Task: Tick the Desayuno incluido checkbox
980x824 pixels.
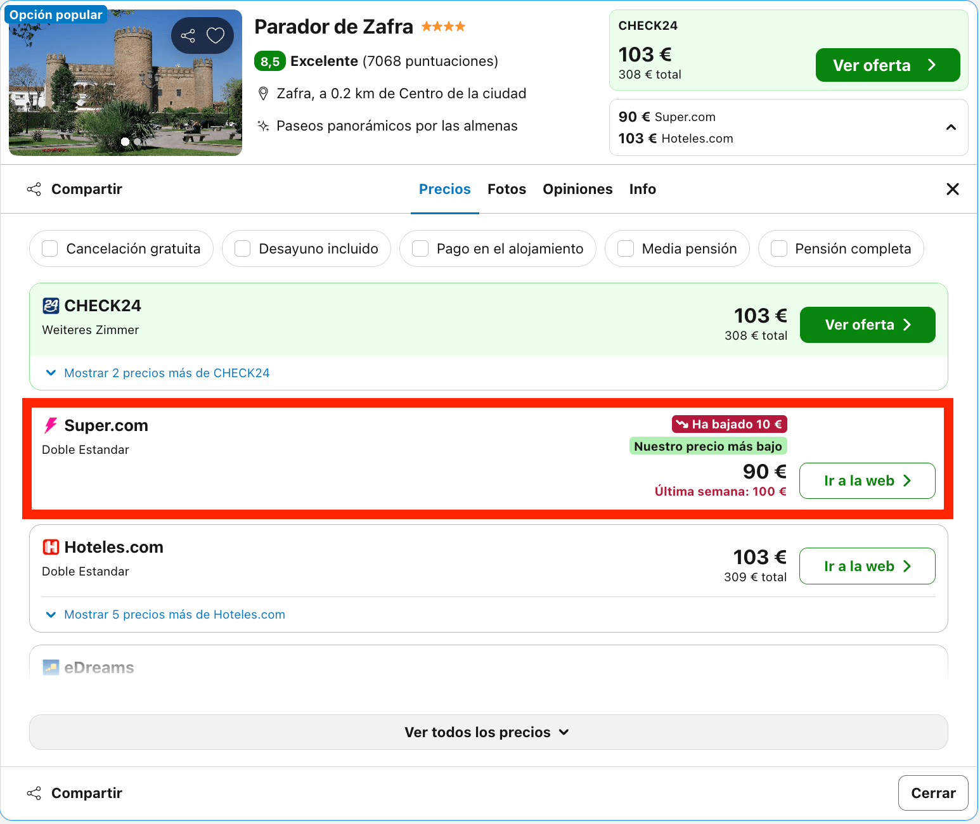Action: click(243, 248)
